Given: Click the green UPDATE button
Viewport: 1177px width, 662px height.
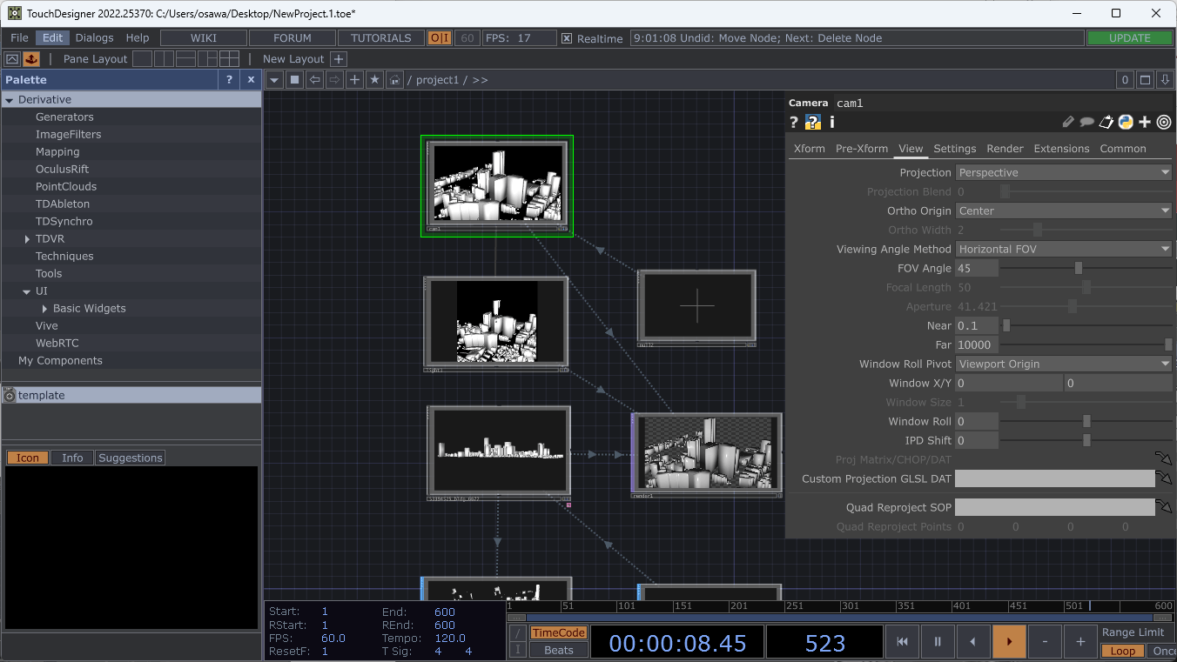Looking at the screenshot, I should pos(1130,37).
